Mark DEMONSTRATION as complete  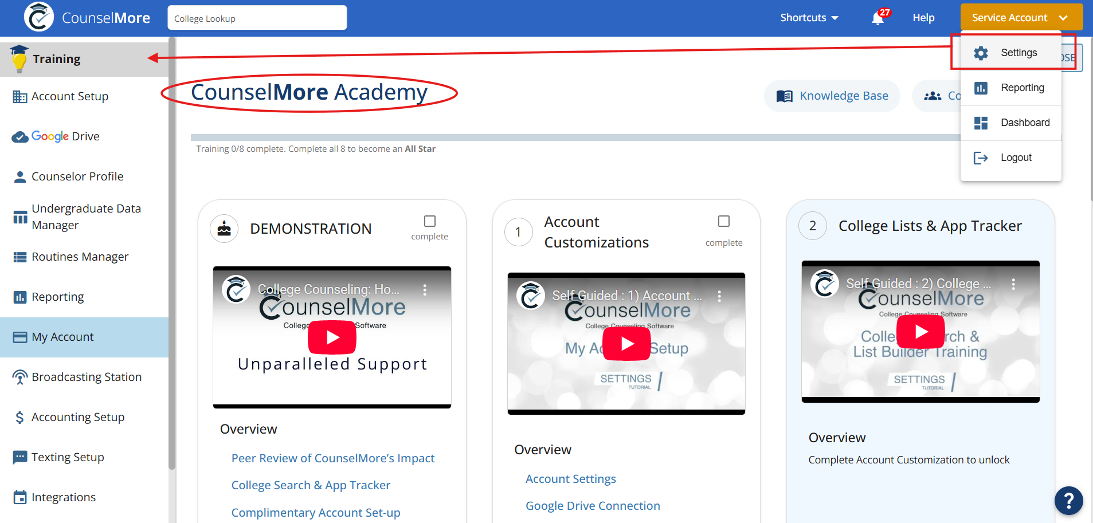pos(430,221)
